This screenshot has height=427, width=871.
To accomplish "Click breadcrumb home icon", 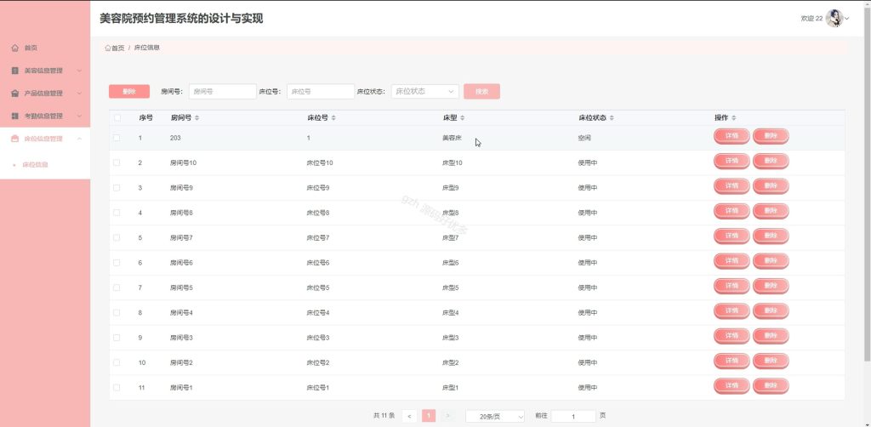I will [108, 48].
